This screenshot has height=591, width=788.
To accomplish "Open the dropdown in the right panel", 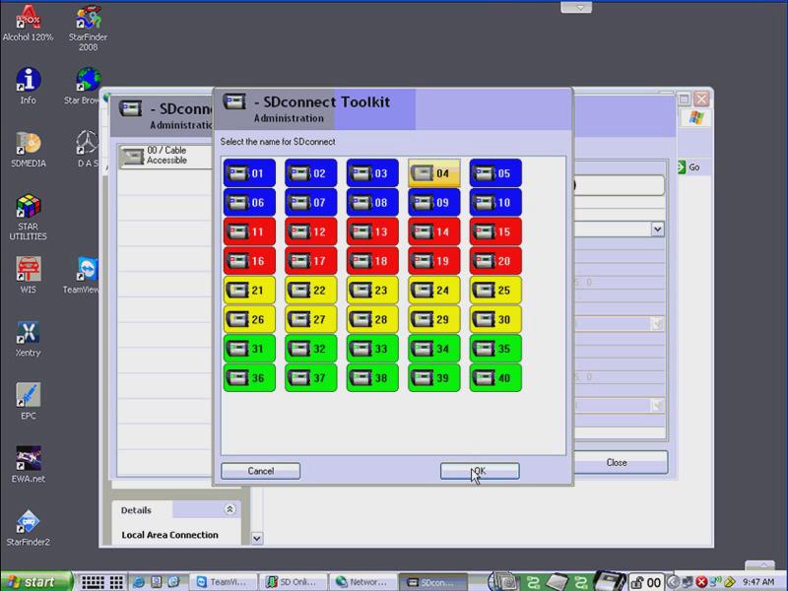I will tap(657, 229).
